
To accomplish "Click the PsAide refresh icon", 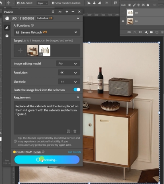I will coord(53,12).
